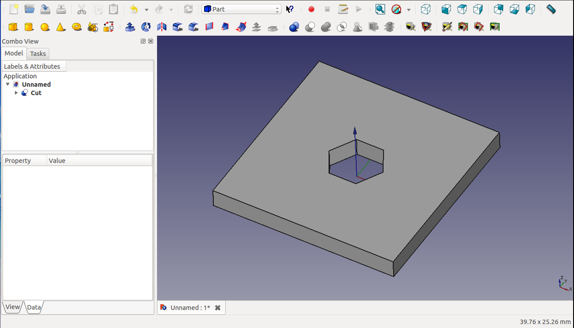Screen dimensions: 574x328
Task: Click the ruler measure distance icon
Action: [551, 9]
